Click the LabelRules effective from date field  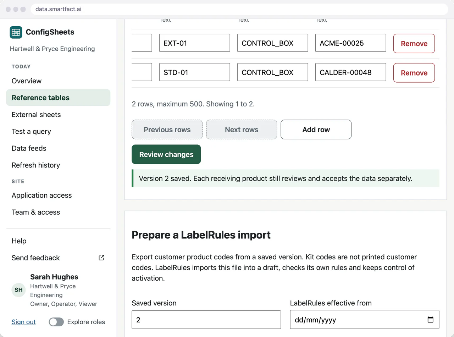pyautogui.click(x=365, y=320)
